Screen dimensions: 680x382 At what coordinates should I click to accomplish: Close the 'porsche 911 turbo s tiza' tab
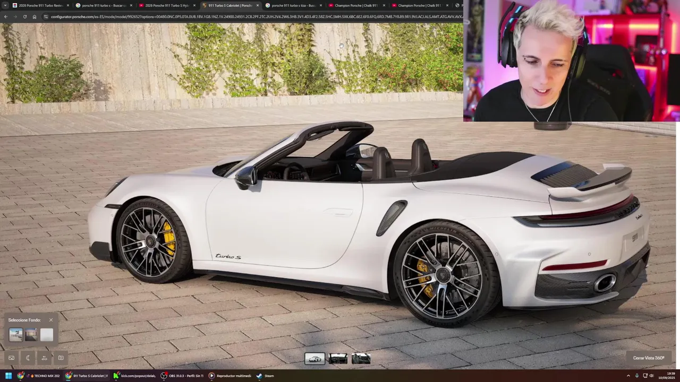pos(321,5)
